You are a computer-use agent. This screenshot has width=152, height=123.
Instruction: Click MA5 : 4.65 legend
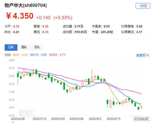point(20,55)
